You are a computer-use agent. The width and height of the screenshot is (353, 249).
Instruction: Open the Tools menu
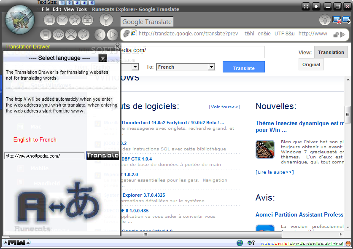tap(81, 9)
